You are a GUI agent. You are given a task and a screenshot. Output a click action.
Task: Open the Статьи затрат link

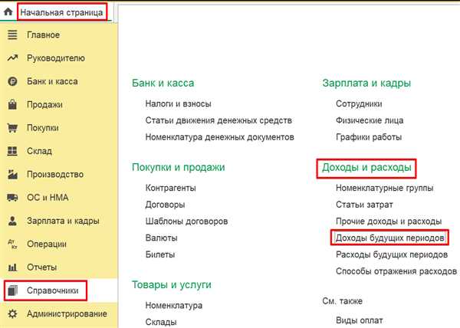(364, 205)
